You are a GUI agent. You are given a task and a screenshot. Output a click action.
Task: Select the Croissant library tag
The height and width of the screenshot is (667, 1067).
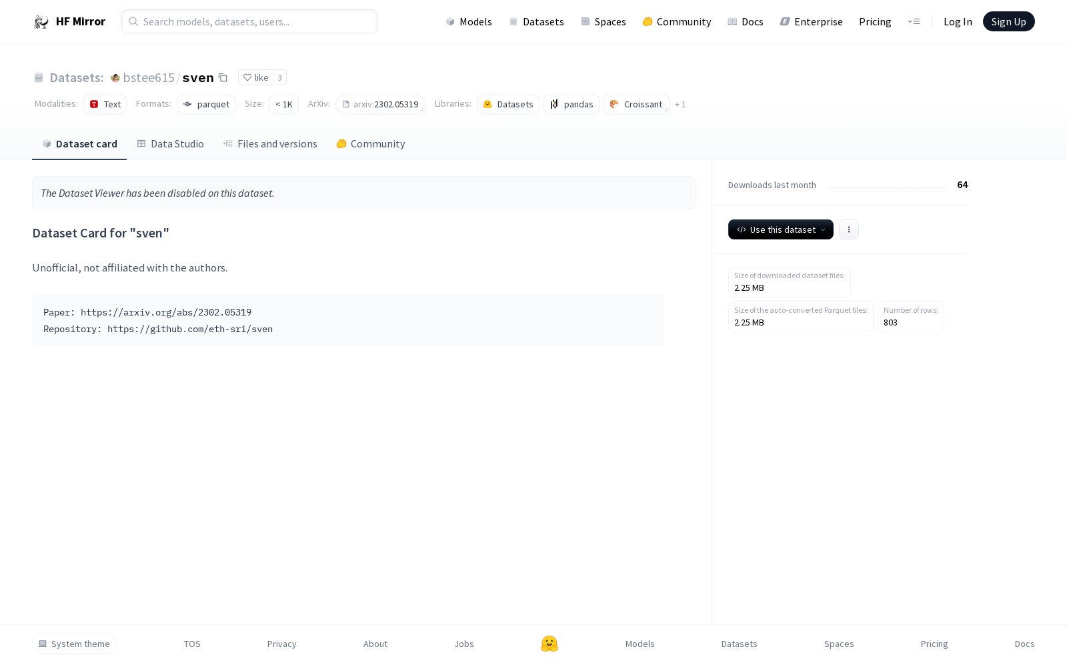tap(636, 104)
